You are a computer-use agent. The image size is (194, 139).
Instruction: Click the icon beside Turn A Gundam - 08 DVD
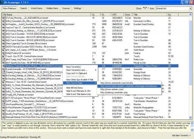coord(4,40)
